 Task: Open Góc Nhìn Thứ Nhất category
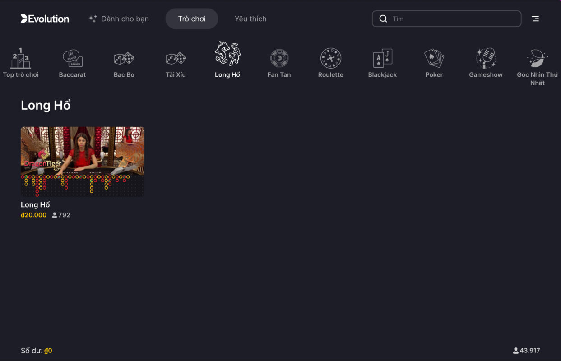tap(537, 59)
